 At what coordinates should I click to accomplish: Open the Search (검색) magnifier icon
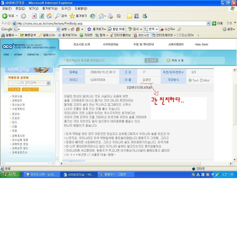click(x=58, y=16)
